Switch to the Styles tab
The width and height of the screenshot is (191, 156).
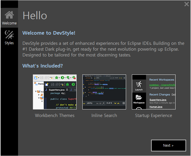tap(9, 38)
